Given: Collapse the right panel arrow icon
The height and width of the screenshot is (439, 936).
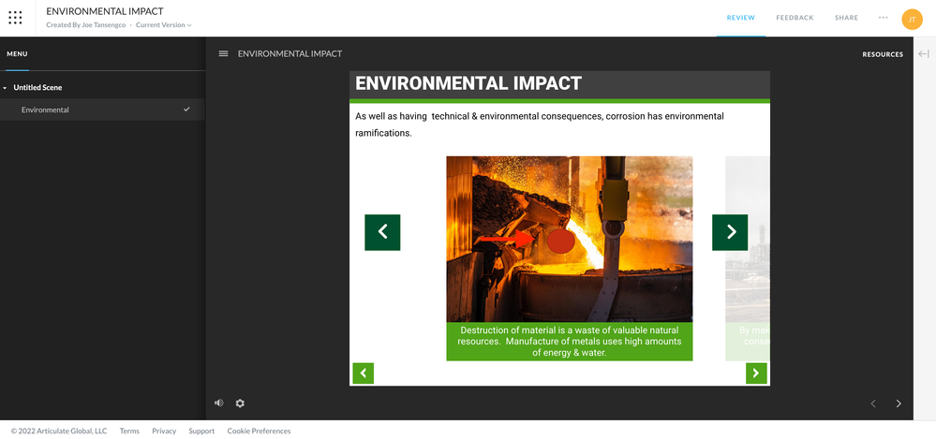Looking at the screenshot, I should pyautogui.click(x=924, y=53).
